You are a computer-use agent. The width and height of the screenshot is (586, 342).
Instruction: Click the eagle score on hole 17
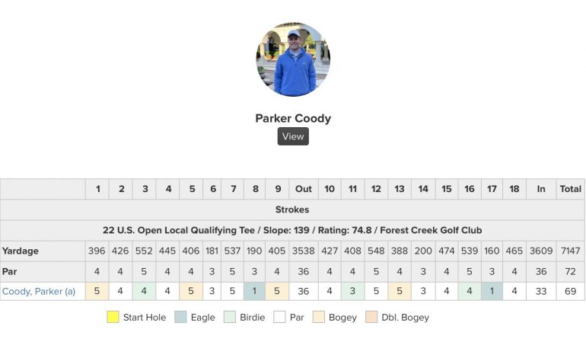pyautogui.click(x=492, y=291)
